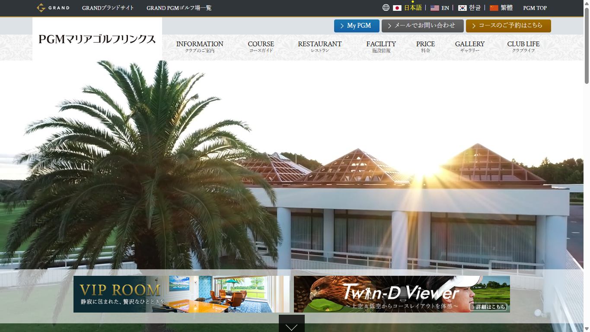Screen dimensions: 590x332
Task: Open the GRAND PGMゴルフ場一覧 link
Action: click(x=179, y=8)
